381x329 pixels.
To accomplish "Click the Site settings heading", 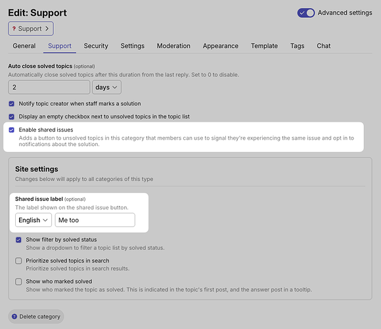I will coord(36,169).
